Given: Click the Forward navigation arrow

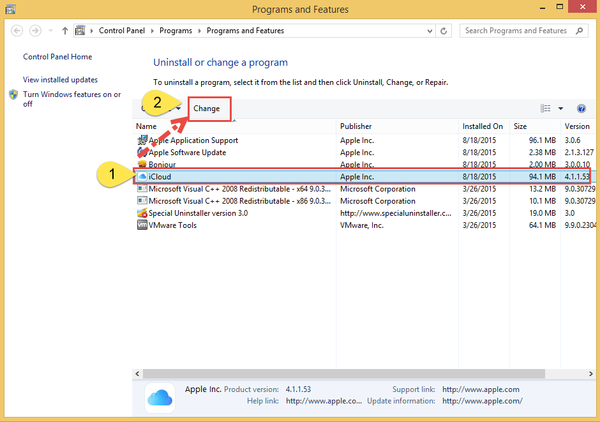Looking at the screenshot, I should pos(35,31).
